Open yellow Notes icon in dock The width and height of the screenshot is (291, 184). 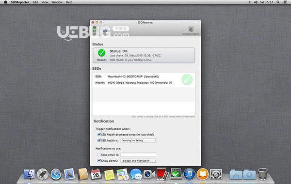[109, 174]
